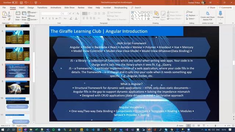Open the Arrange dropdown

pos(156,15)
